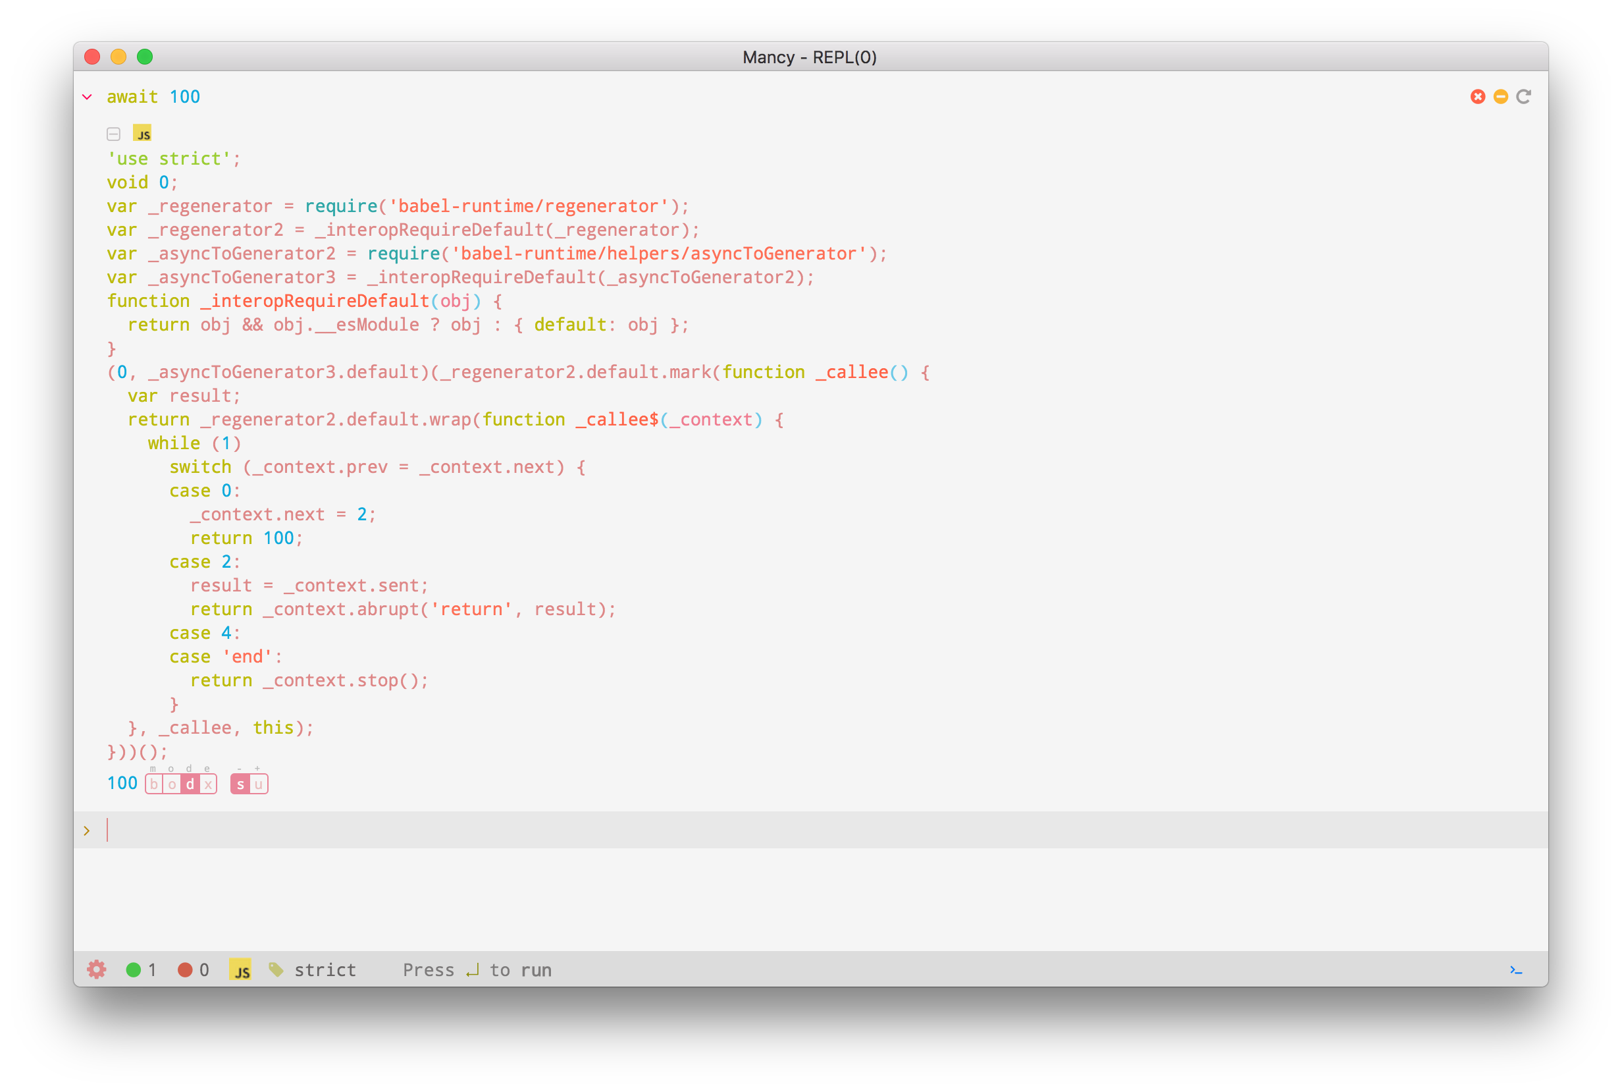Click the red error count indicator
Image resolution: width=1622 pixels, height=1092 pixels.
(184, 969)
